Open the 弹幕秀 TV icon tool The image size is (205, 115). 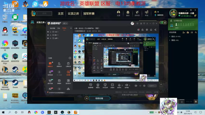59,82
